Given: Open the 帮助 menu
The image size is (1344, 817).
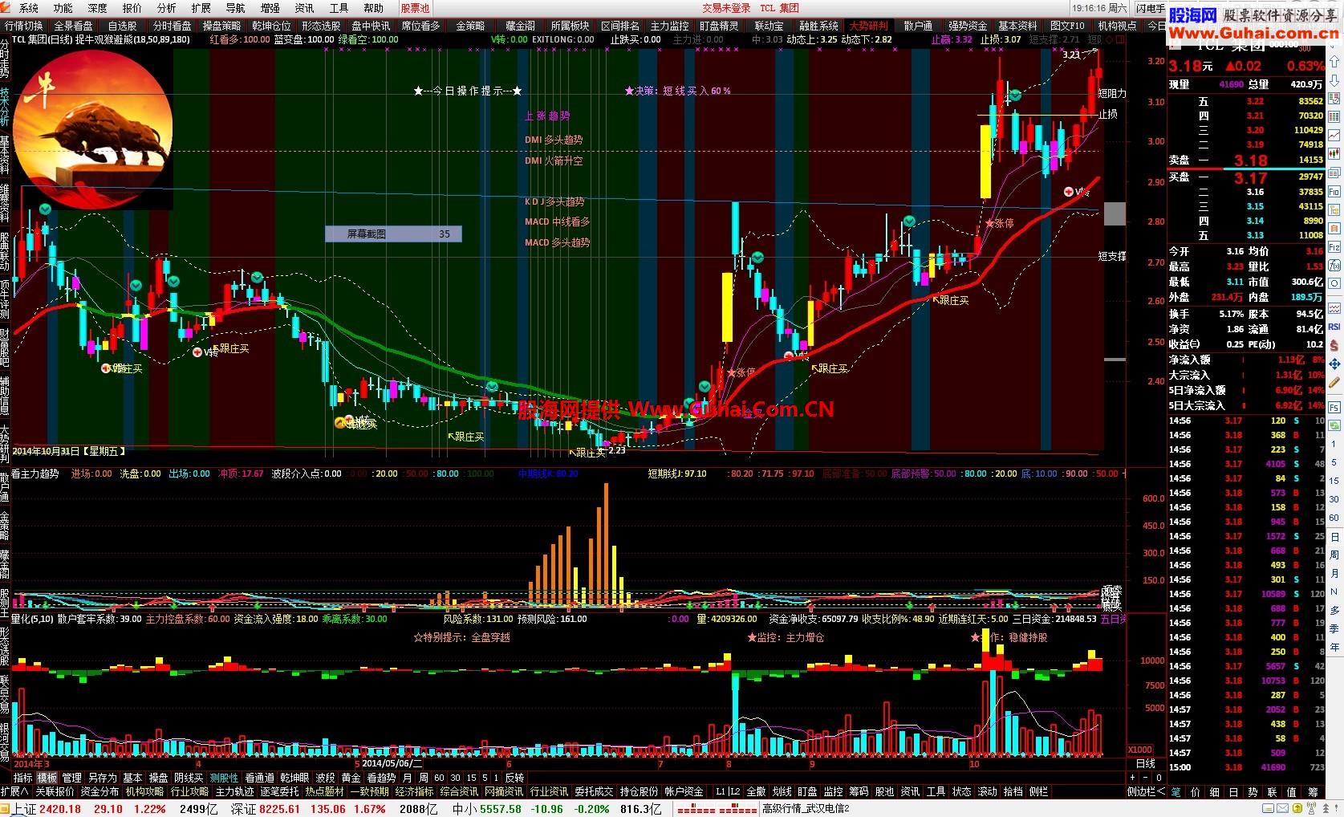Looking at the screenshot, I should 373,8.
